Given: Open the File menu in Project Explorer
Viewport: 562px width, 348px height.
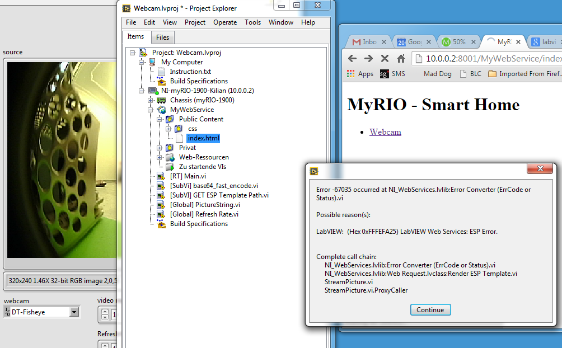Looking at the screenshot, I should [x=131, y=22].
